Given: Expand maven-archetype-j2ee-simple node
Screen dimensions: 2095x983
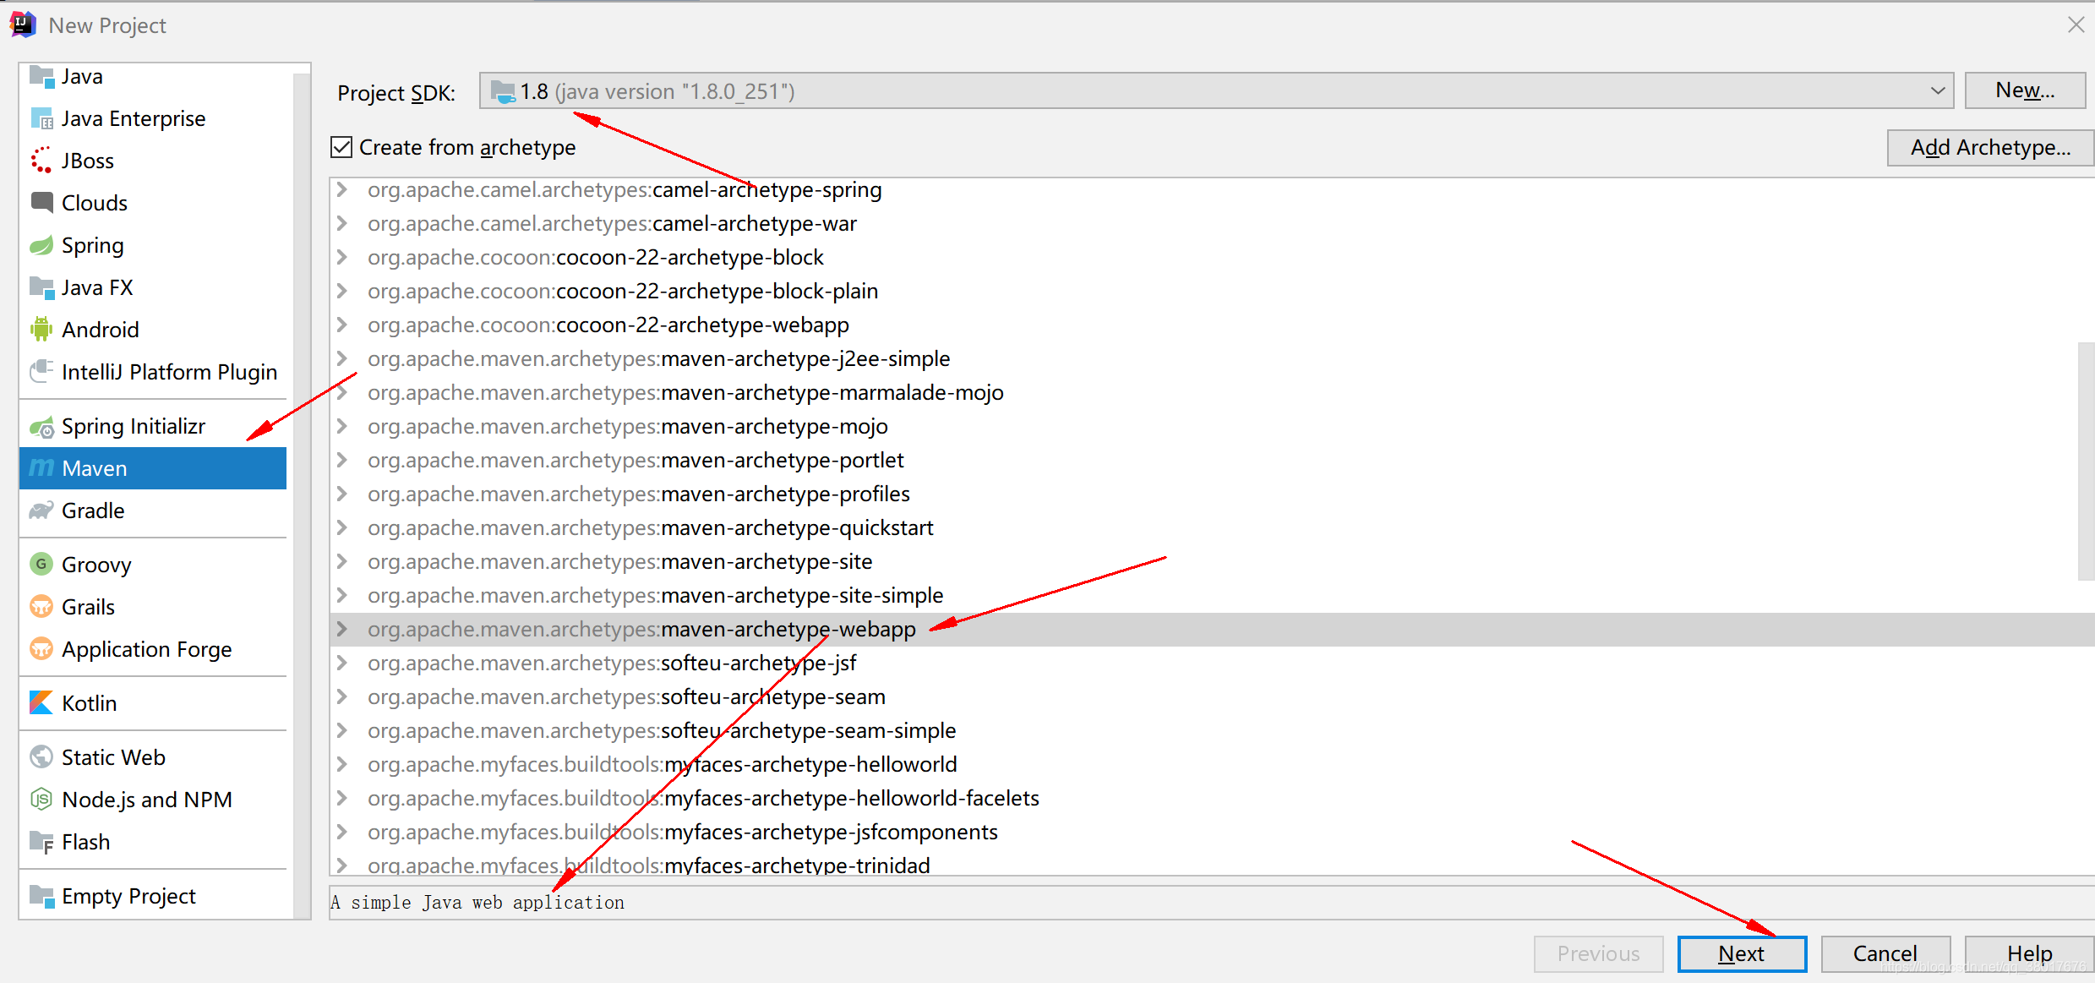Looking at the screenshot, I should click(342, 358).
